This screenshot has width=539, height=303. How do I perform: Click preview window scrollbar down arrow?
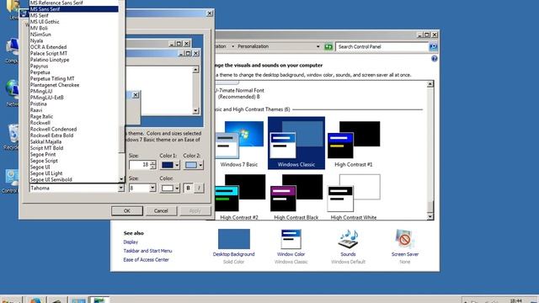[195, 110]
